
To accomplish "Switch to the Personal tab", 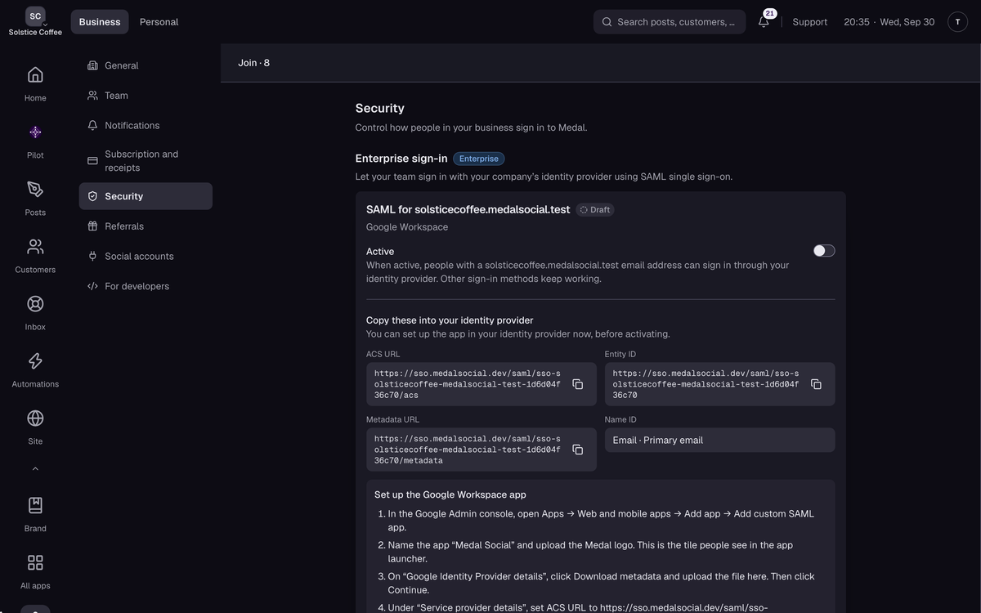I will click(x=159, y=22).
